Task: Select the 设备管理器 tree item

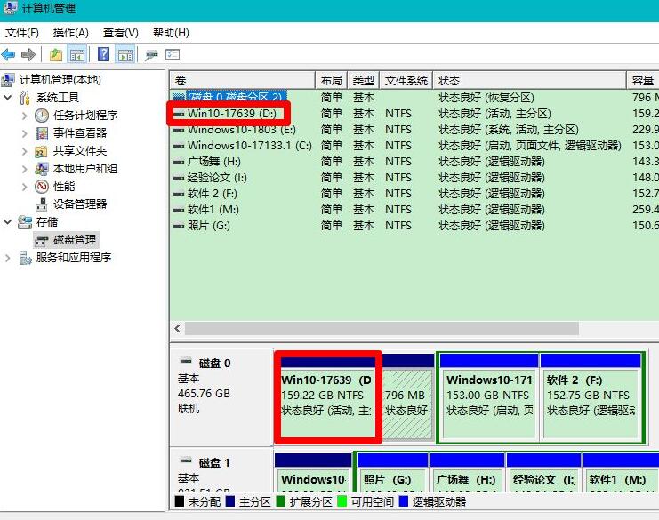Action: 80,204
